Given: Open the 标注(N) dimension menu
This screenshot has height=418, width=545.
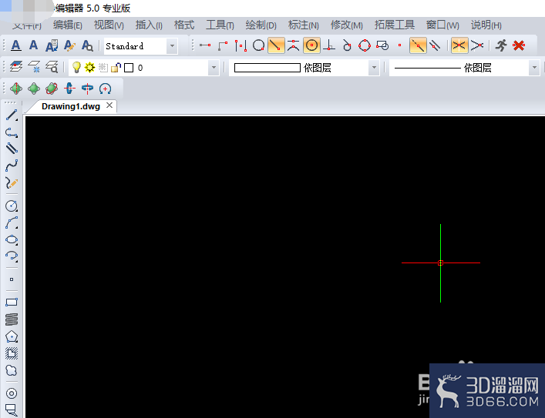Looking at the screenshot, I should 303,25.
